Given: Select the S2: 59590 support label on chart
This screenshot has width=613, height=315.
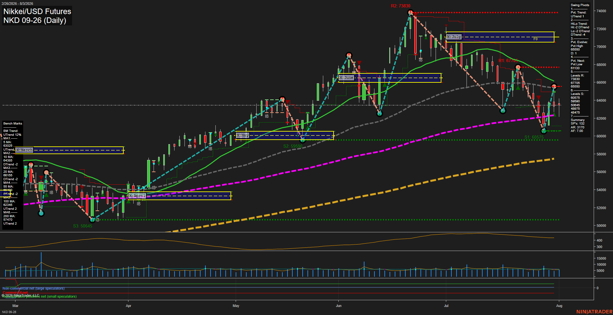Looking at the screenshot, I should 293,146.
